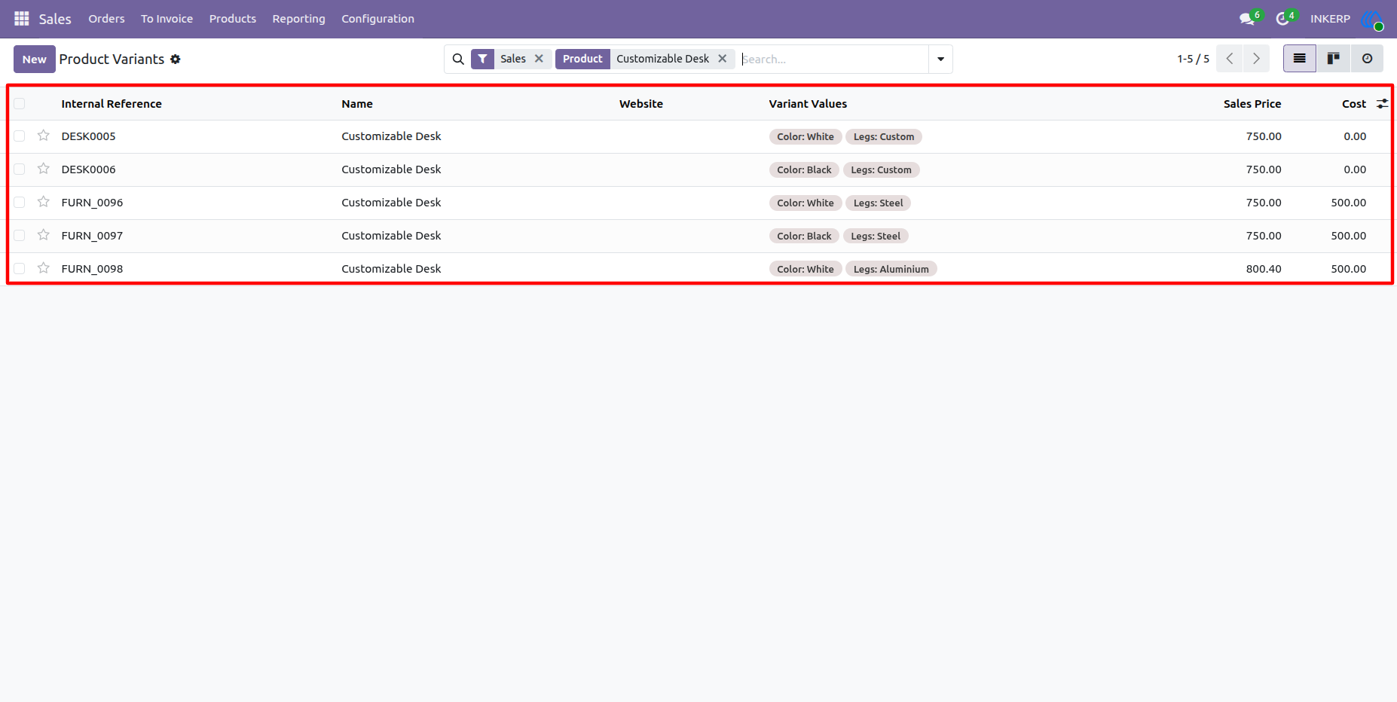
Task: Switch to kanban view
Action: (1333, 59)
